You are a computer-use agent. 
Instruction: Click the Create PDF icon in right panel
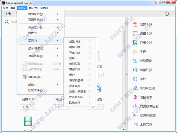(135, 24)
